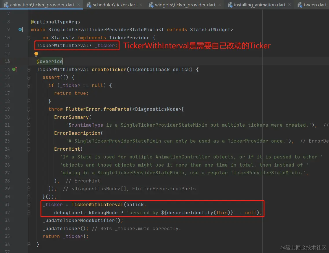Click the ErrorSummary( call on line 20
The width and height of the screenshot is (329, 253).
coord(73,117)
